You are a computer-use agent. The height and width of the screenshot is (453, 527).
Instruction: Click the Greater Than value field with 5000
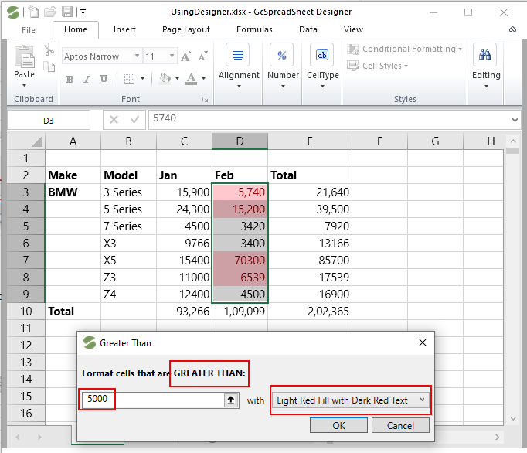153,400
